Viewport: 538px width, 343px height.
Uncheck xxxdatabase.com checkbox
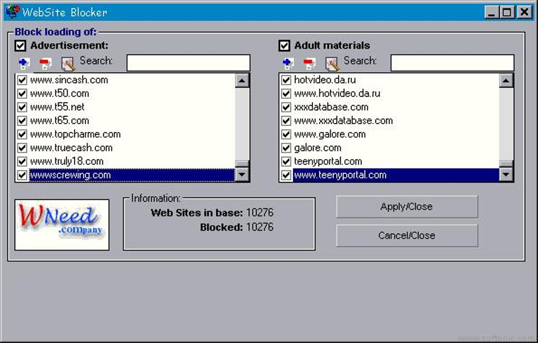click(286, 107)
